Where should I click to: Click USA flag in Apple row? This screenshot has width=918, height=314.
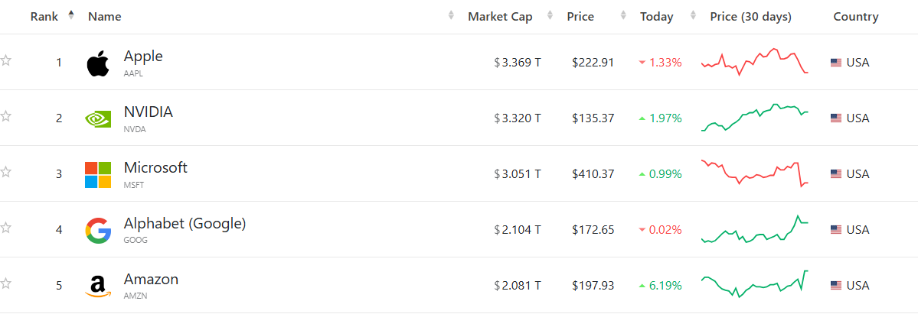(836, 63)
